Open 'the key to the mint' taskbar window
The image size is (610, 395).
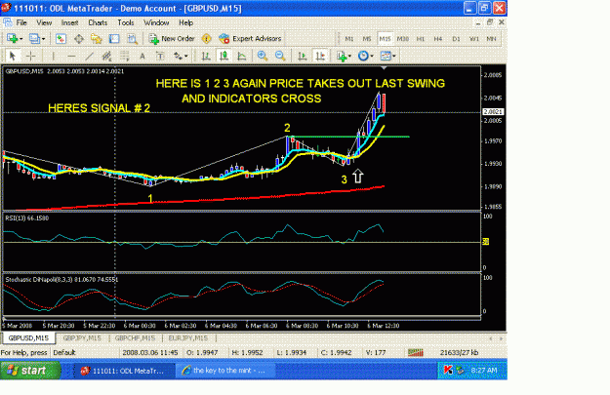(224, 371)
